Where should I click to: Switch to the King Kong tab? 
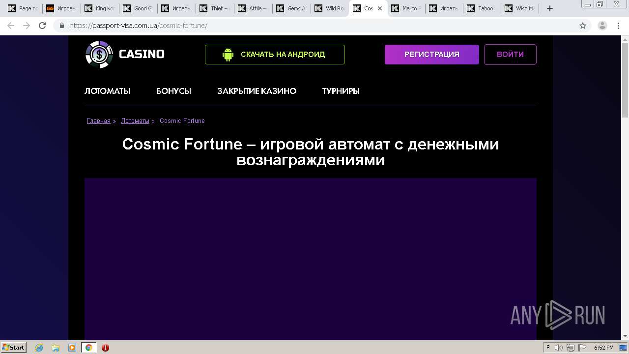tap(99, 8)
